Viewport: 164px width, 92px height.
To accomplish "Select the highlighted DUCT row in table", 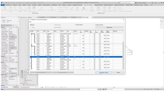I will tap(76, 57).
